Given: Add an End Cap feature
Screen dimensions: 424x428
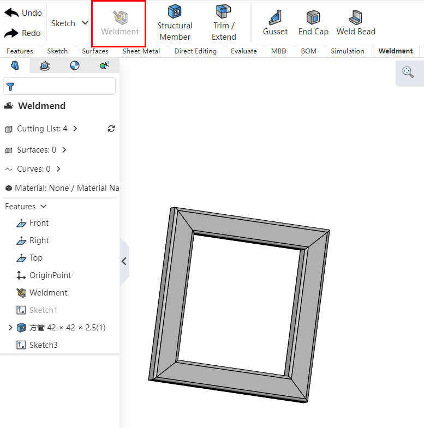Looking at the screenshot, I should (x=313, y=22).
